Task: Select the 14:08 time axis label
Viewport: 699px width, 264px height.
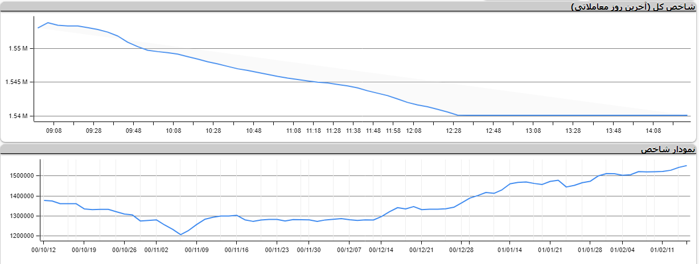Action: tap(653, 131)
